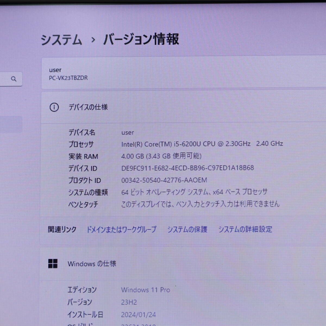
Task: Open ドメインまたはワークグループ link
Action: coord(121,230)
